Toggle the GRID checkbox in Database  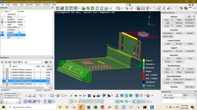click(x=2, y=25)
